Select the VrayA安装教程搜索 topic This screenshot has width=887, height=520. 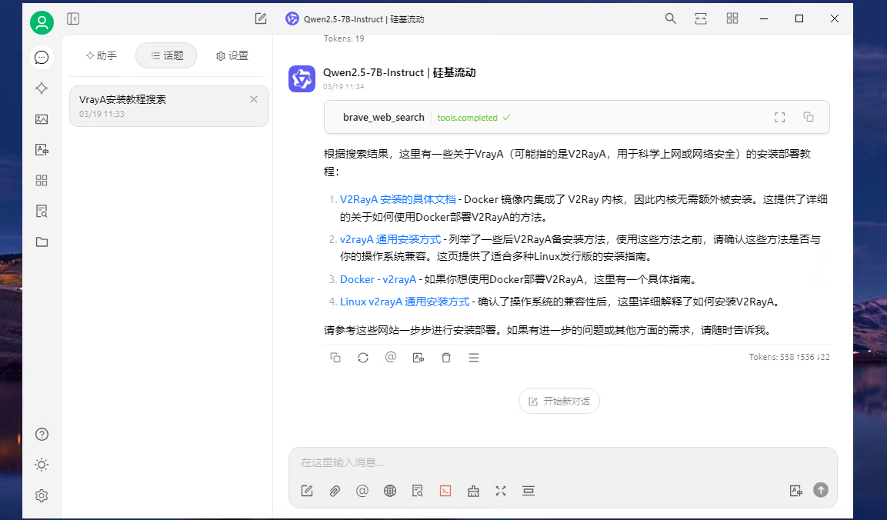[168, 106]
